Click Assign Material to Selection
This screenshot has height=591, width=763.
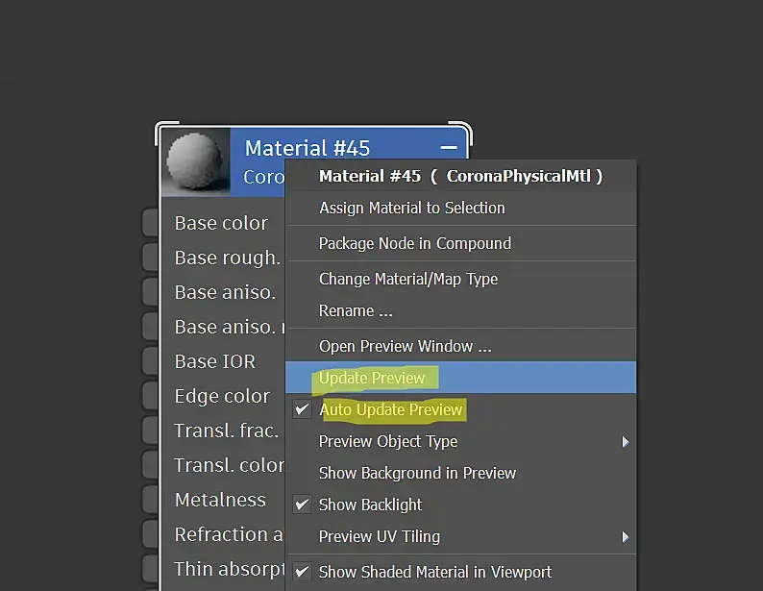[411, 208]
